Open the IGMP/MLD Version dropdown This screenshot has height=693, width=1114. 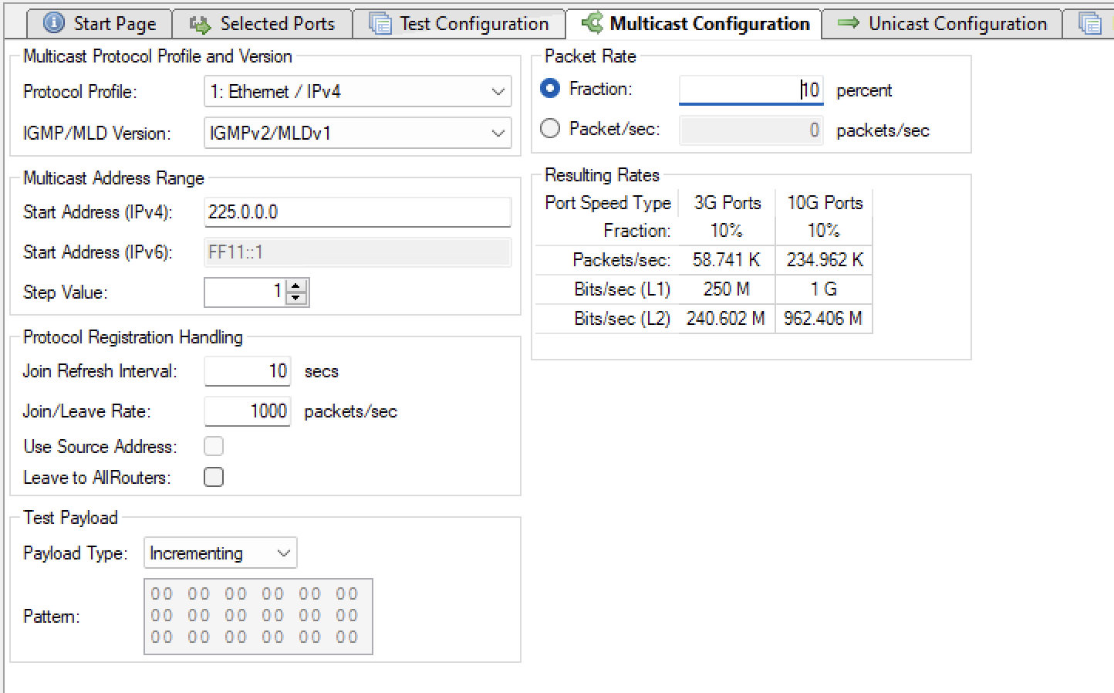(498, 133)
